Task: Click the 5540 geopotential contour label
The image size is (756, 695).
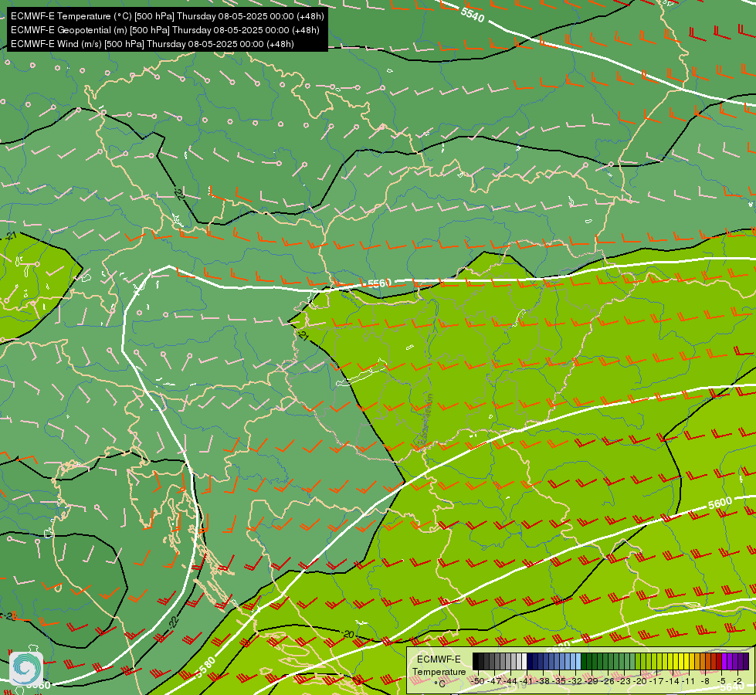Action: click(472, 15)
